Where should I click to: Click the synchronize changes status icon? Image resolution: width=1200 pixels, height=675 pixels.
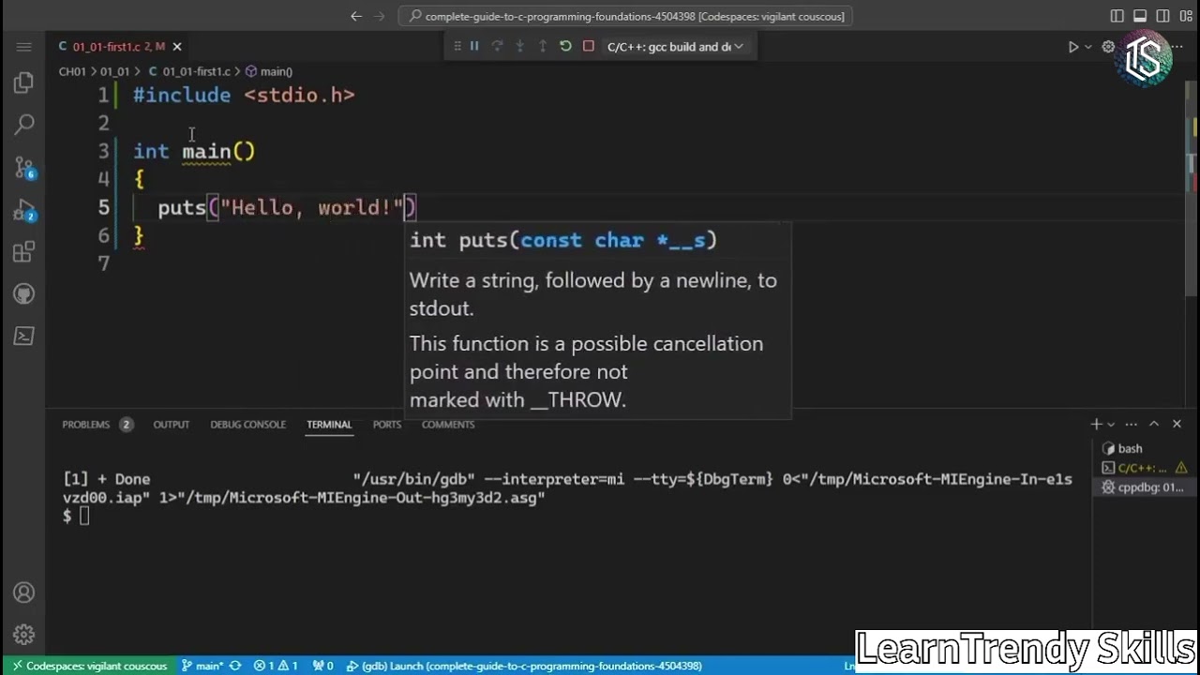pyautogui.click(x=235, y=666)
